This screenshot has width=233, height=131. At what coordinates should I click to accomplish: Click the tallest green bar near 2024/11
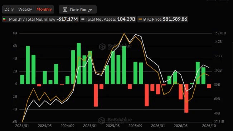pos(79,64)
